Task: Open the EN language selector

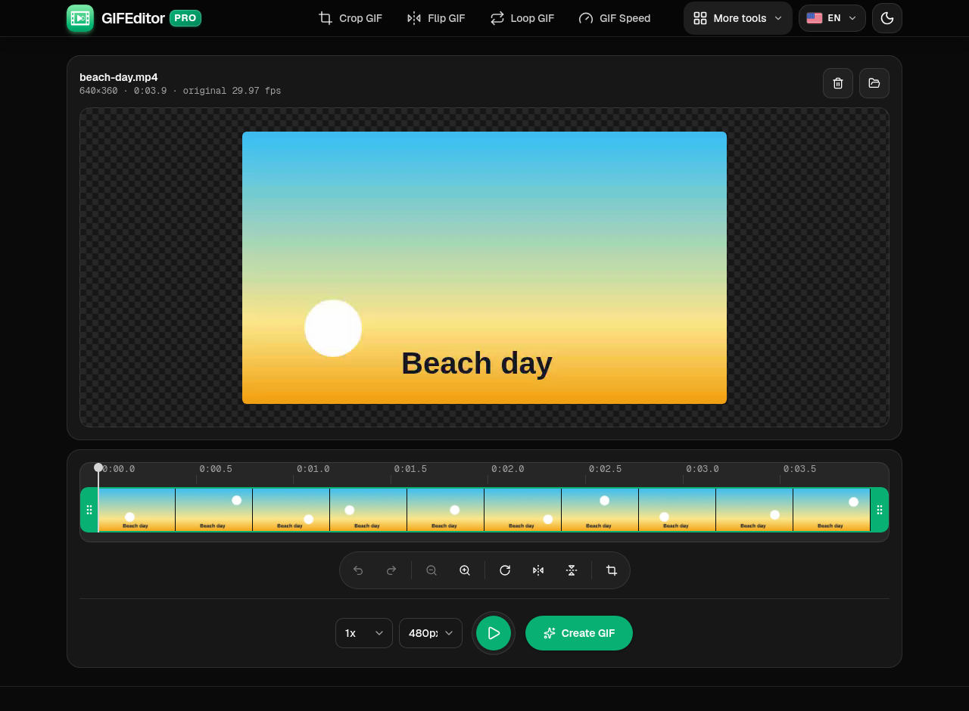Action: coord(832,18)
